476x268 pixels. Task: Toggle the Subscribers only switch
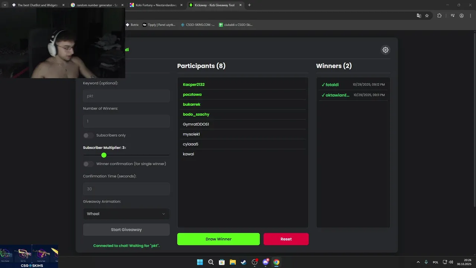(x=88, y=135)
